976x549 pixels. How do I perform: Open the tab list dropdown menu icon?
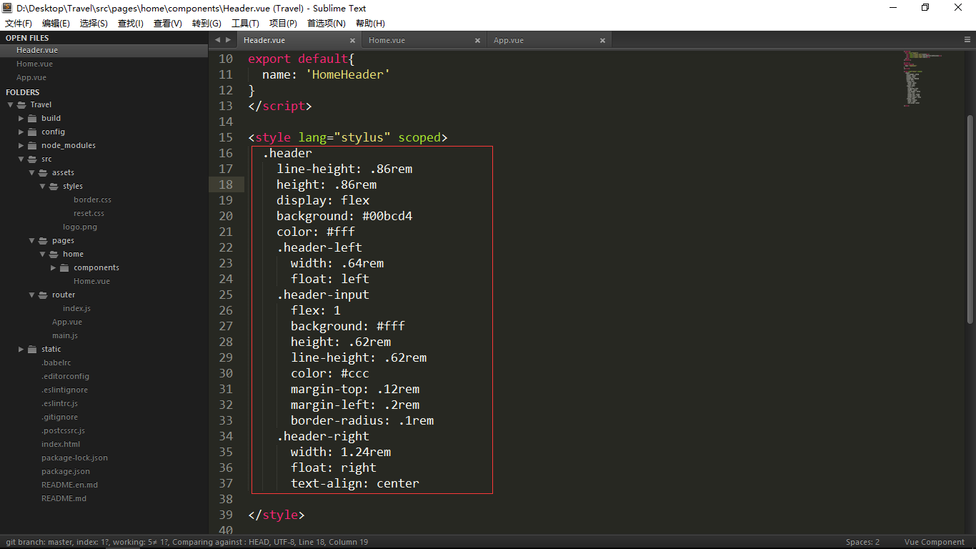(x=967, y=40)
